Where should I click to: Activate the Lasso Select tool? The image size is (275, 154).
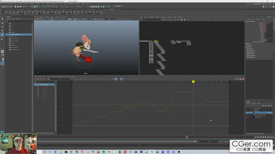coord(2,23)
